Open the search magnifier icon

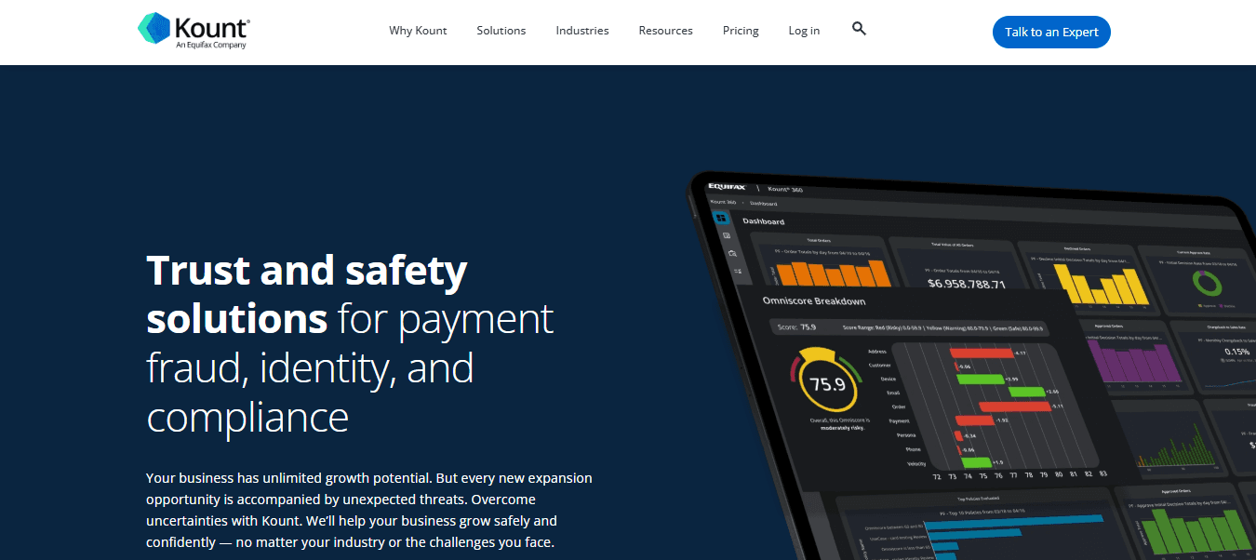[x=859, y=29]
